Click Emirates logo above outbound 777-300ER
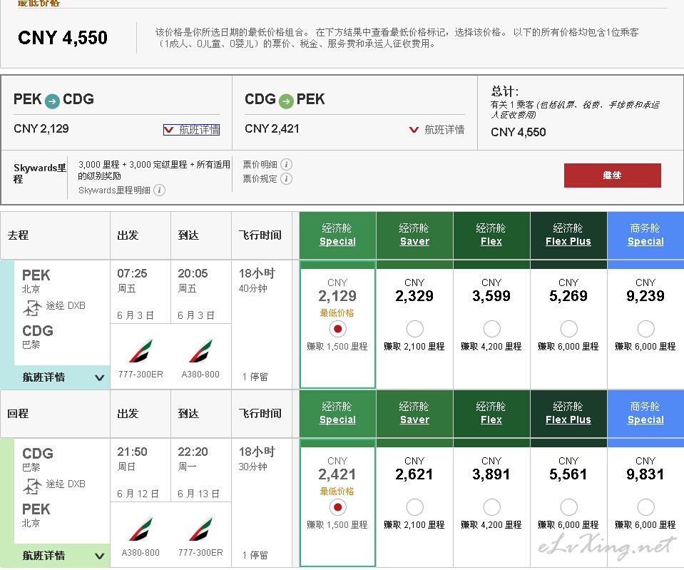Screen dimensions: 684x570 141,351
